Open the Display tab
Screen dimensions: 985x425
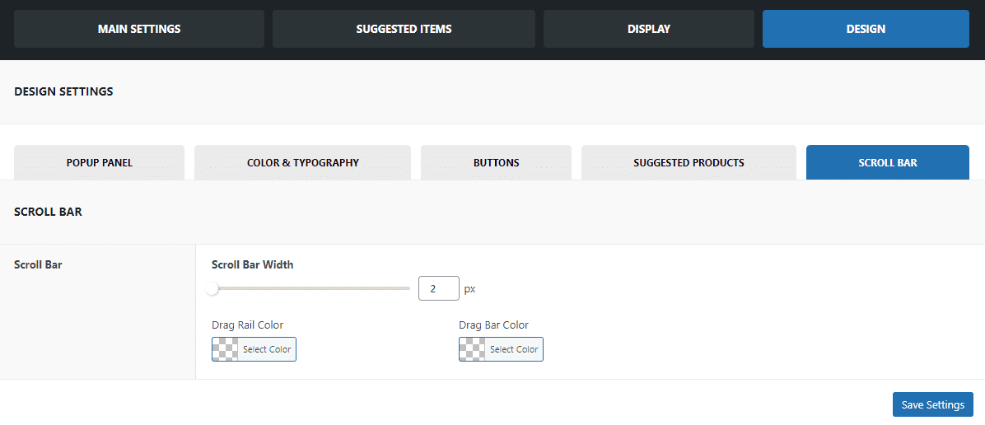[649, 29]
